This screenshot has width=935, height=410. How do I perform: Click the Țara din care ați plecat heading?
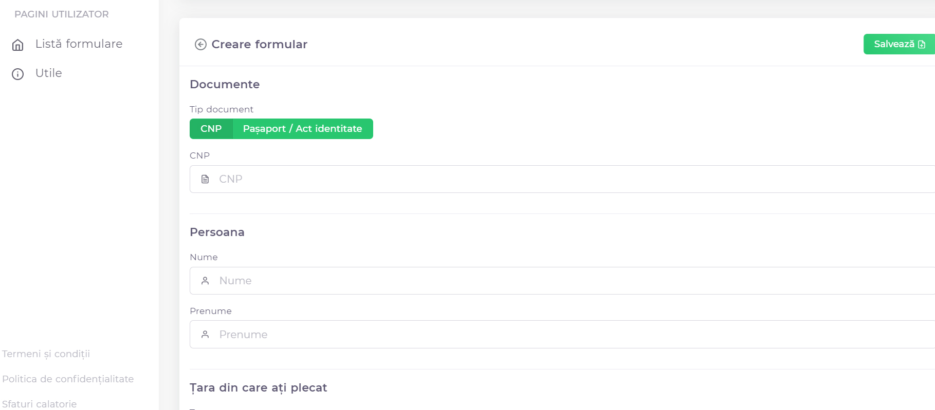point(258,388)
